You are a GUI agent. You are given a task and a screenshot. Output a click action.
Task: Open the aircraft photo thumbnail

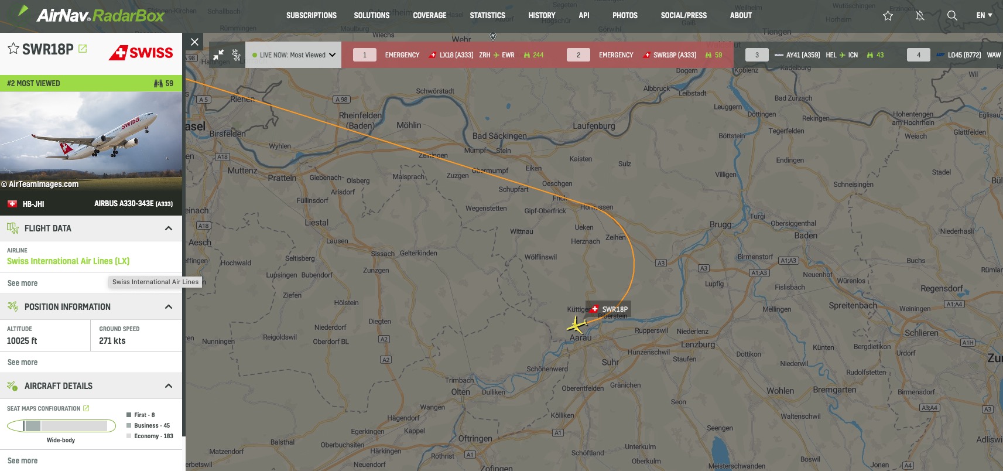point(91,142)
